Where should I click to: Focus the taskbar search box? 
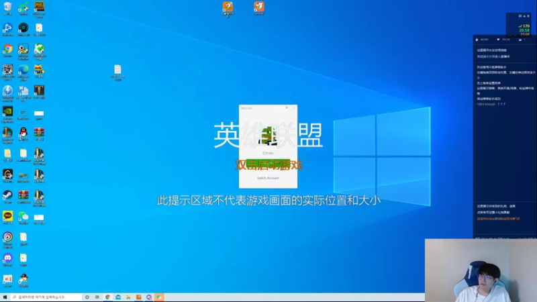46,297
